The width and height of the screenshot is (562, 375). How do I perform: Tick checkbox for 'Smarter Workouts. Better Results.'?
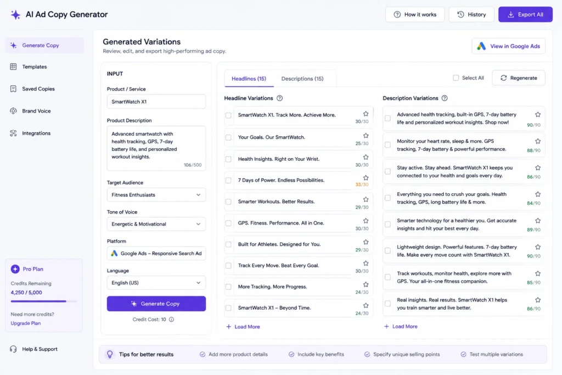coord(228,202)
